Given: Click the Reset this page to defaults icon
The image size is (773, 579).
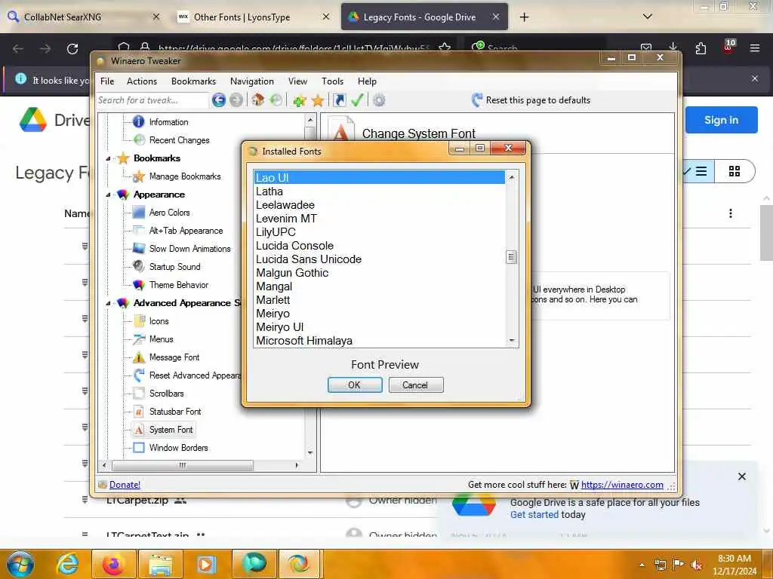Looking at the screenshot, I should [x=477, y=100].
